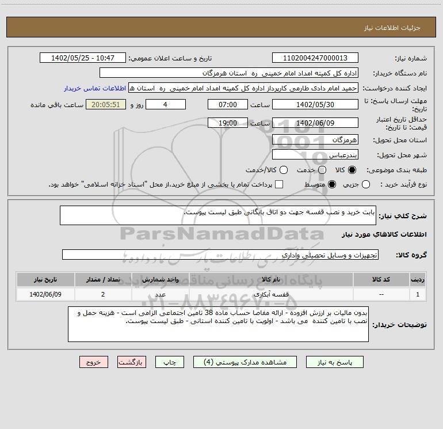Click the شماره نیاز number field
This screenshot has width=443, height=429.
click(x=315, y=58)
